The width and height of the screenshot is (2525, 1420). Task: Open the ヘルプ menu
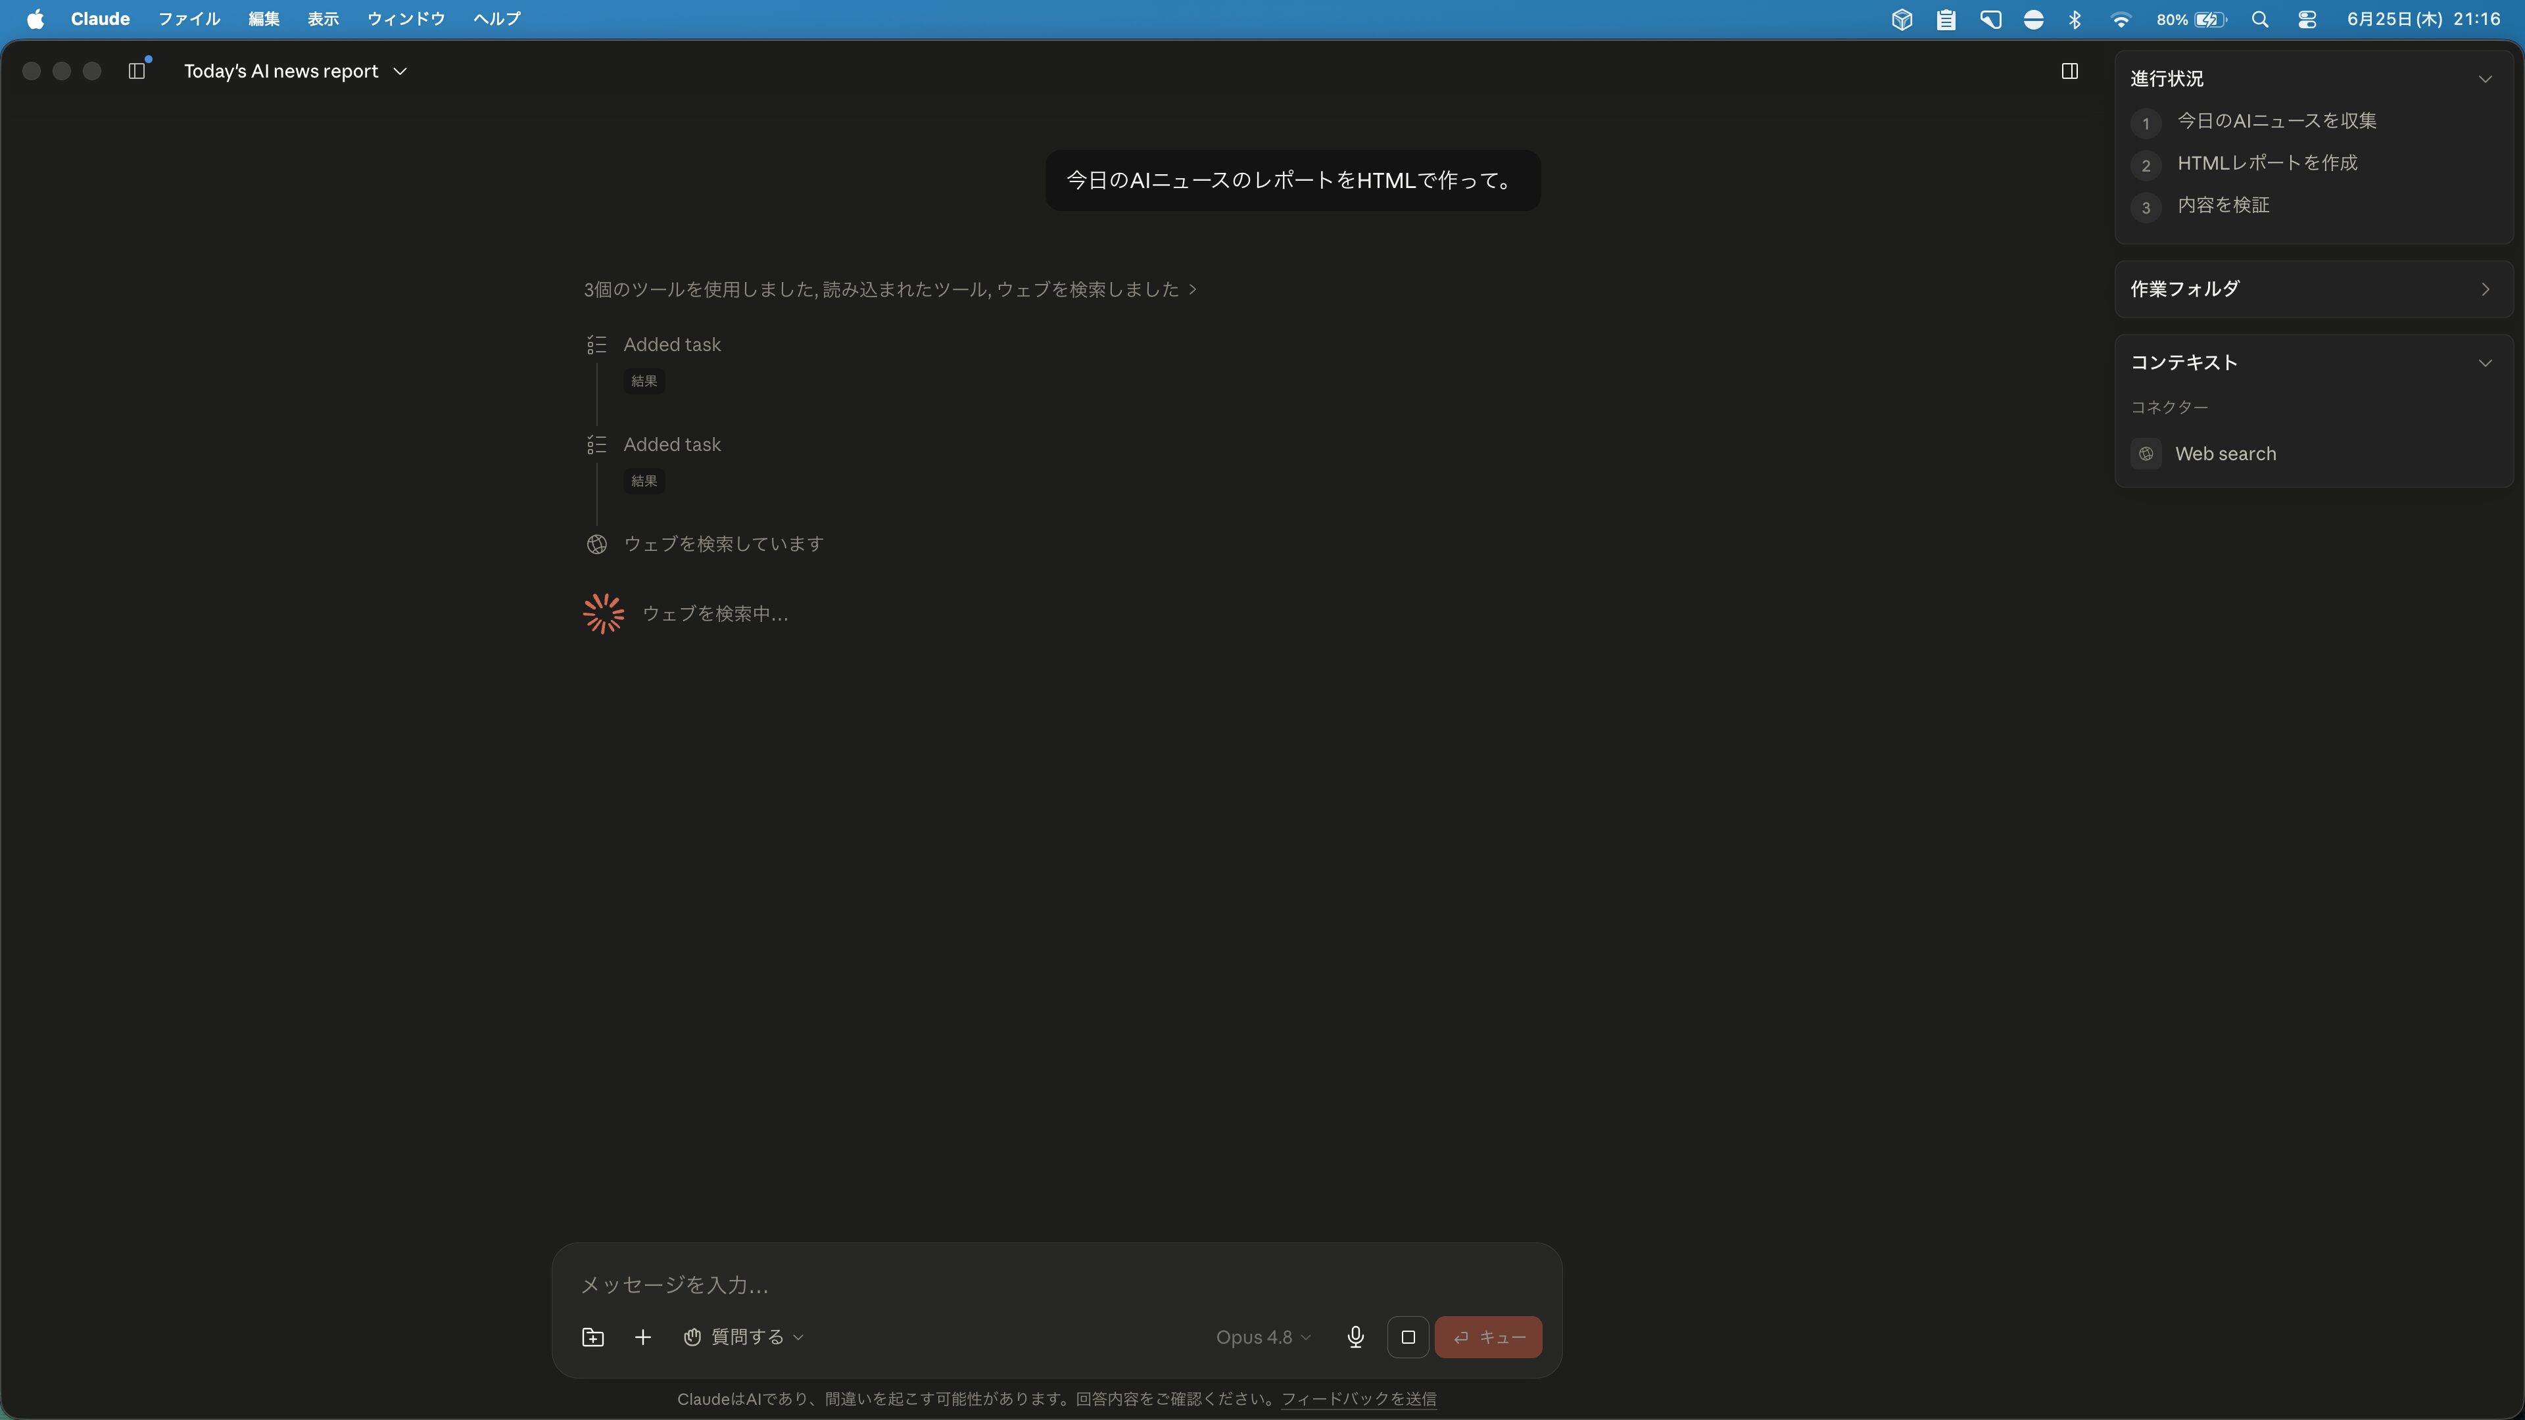497,18
